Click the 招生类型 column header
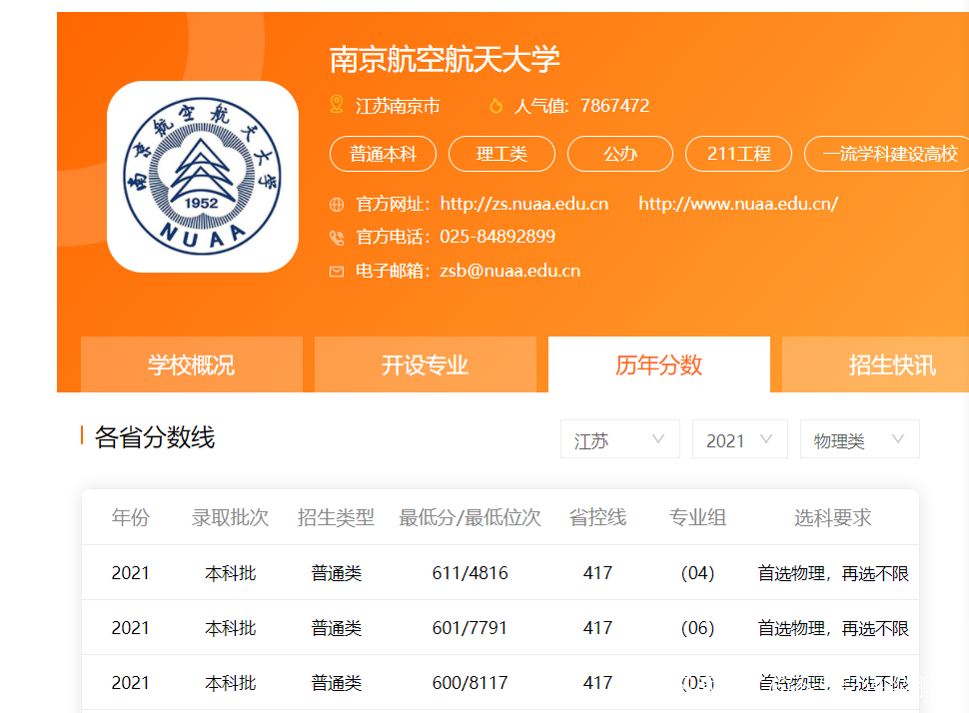 (x=337, y=517)
